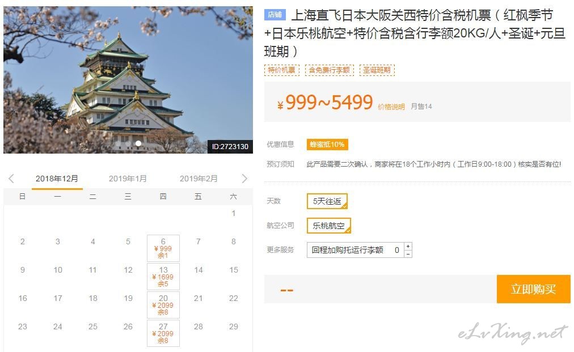The image size is (574, 352).
Task: Open the 价格说明 price explanation link
Action: [x=391, y=107]
